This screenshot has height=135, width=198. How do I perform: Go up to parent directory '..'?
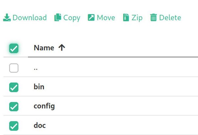[x=36, y=69]
